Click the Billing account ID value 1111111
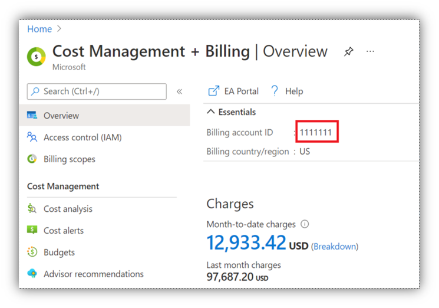Viewport: 439px width, 308px height. 316,133
